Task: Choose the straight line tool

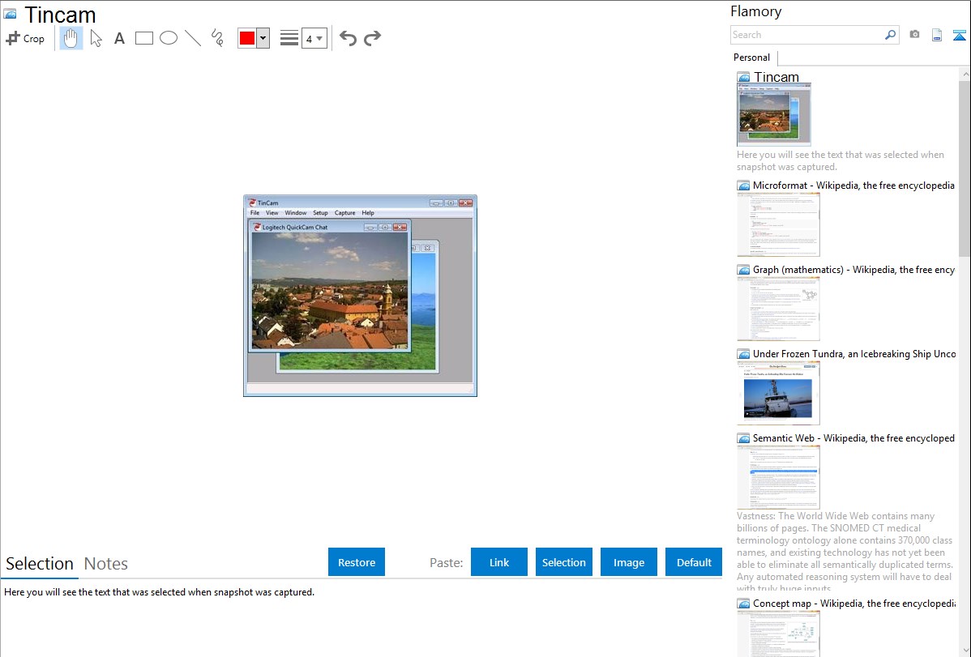Action: (x=193, y=38)
